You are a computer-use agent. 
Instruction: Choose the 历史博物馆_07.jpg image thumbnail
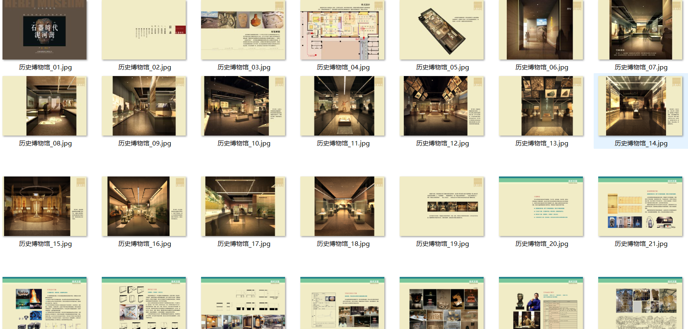640,30
